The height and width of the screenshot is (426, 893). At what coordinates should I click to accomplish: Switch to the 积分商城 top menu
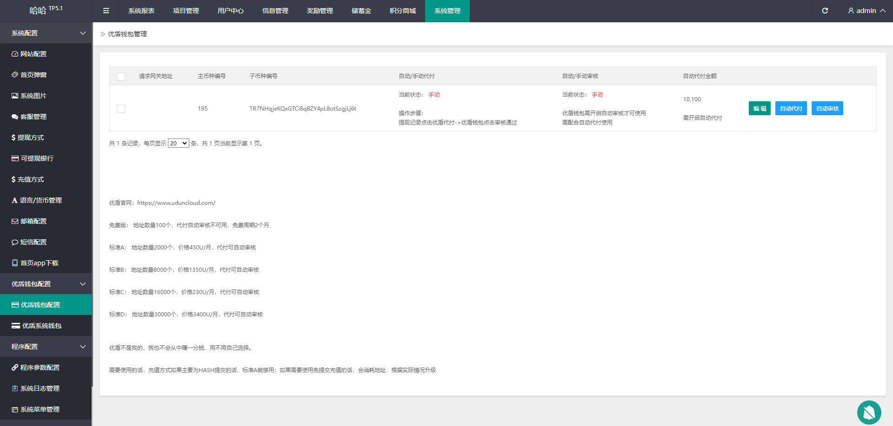point(403,11)
